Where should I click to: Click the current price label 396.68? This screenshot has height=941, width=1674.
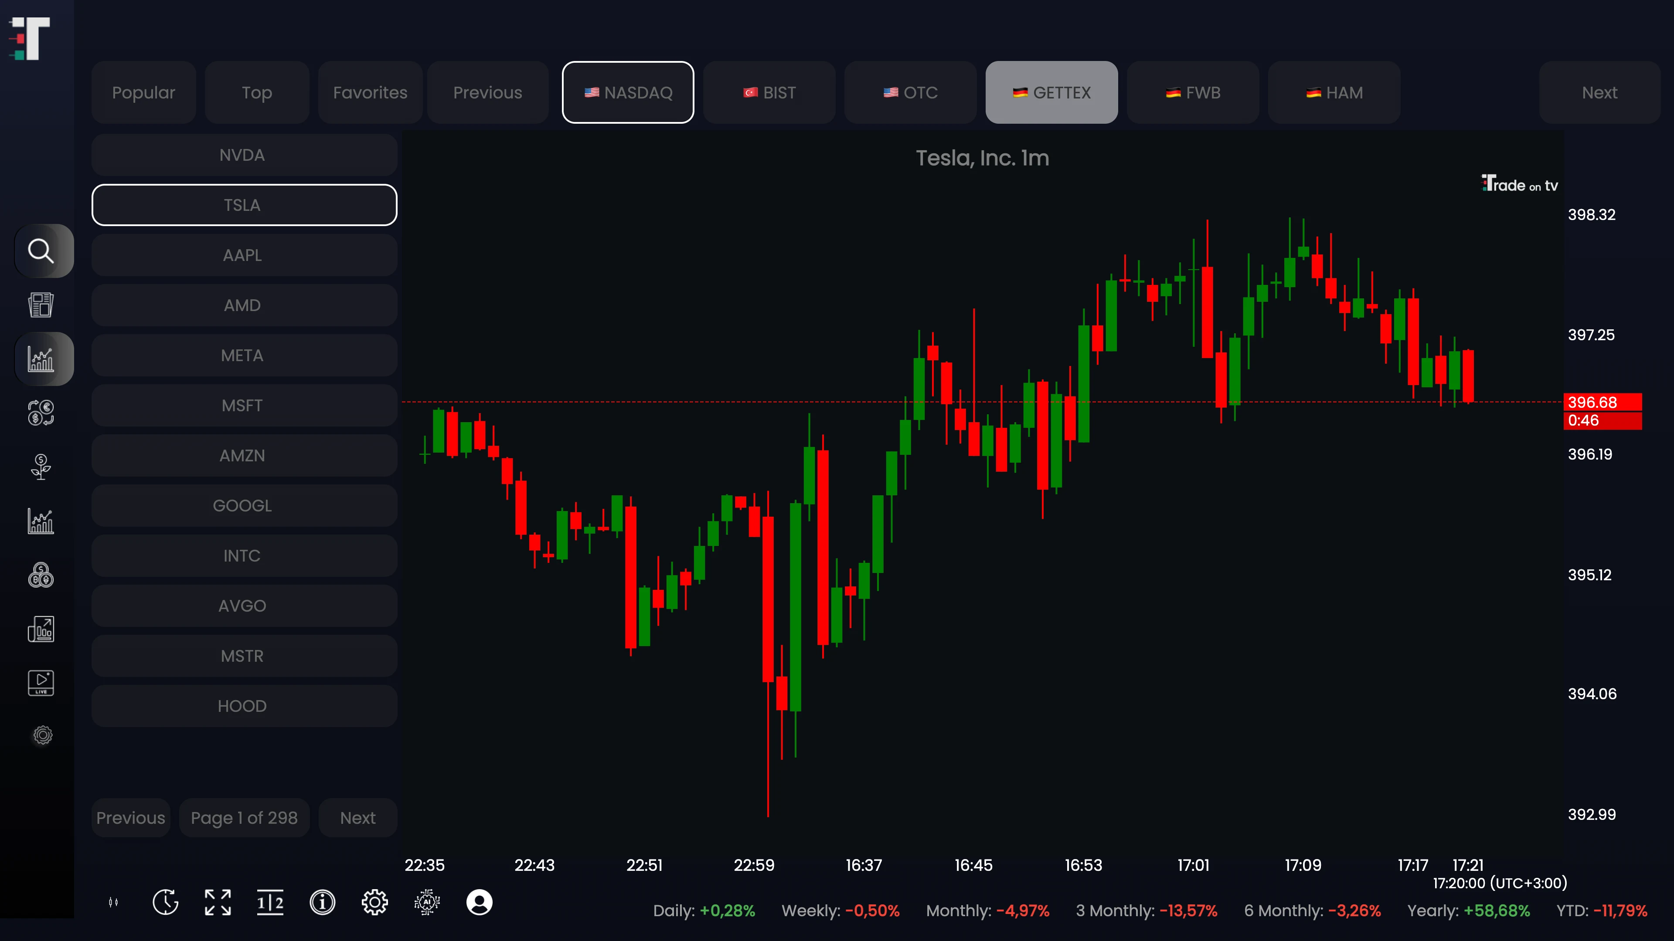click(1603, 402)
